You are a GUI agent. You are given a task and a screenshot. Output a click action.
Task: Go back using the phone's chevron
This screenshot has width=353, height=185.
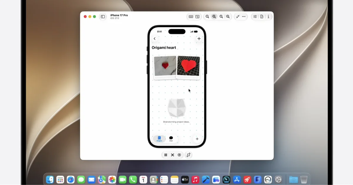coord(155,38)
